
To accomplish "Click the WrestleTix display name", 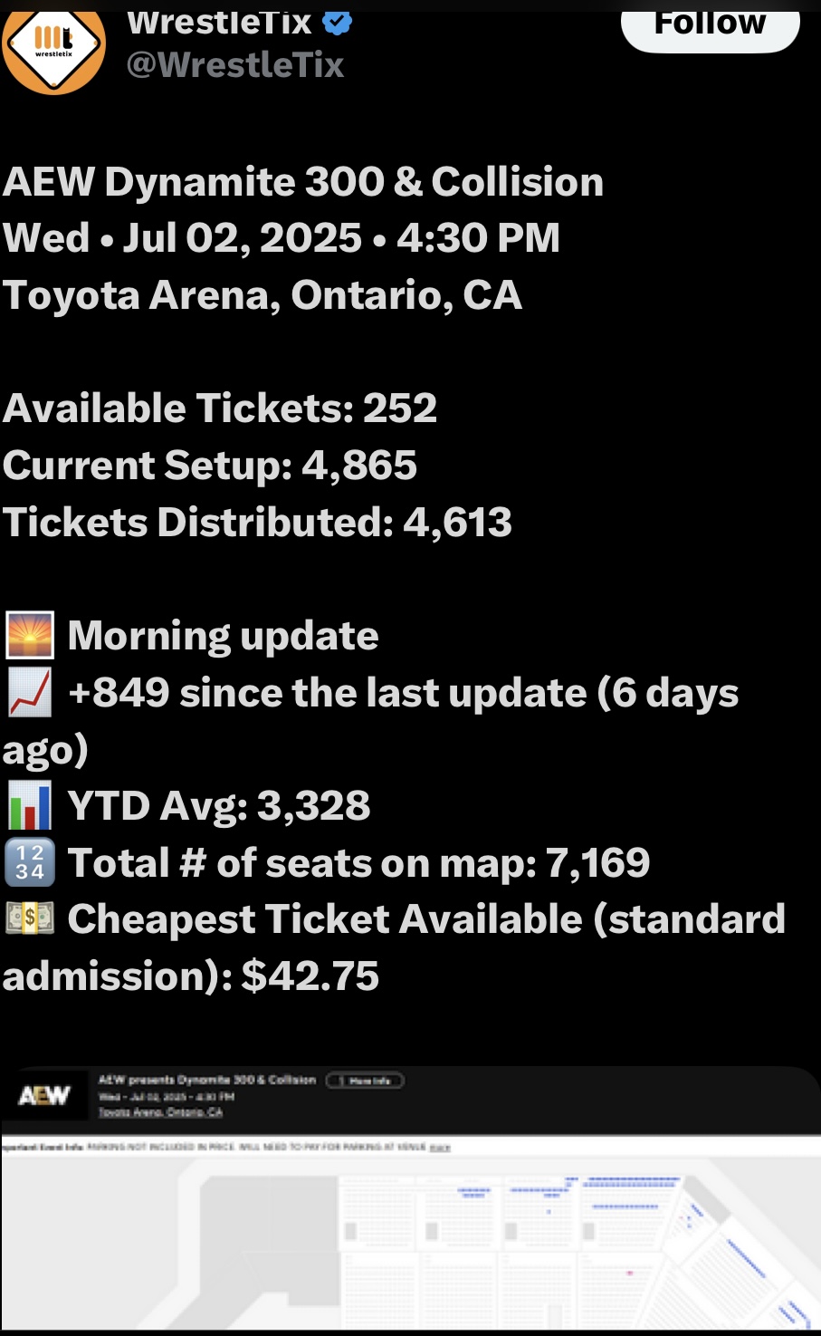I will [220, 22].
